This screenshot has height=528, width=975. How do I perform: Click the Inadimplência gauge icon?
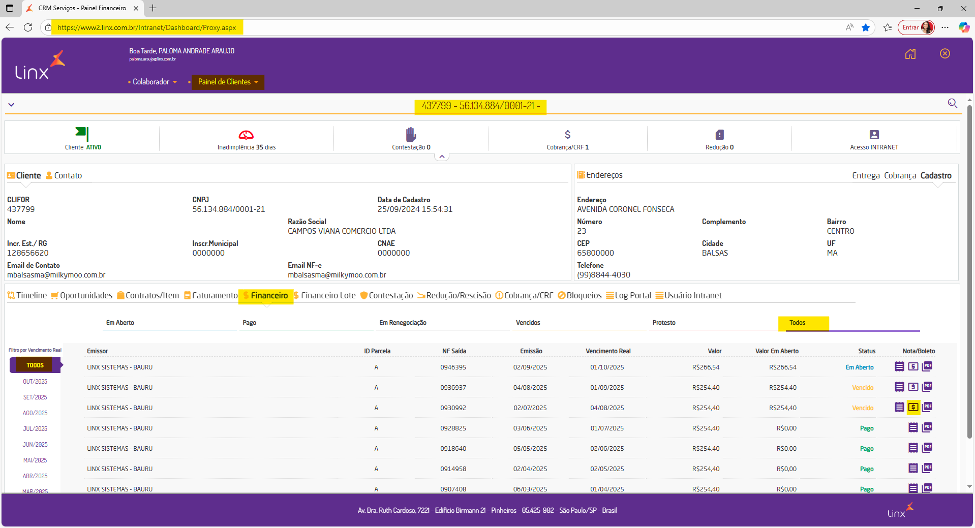pyautogui.click(x=246, y=135)
